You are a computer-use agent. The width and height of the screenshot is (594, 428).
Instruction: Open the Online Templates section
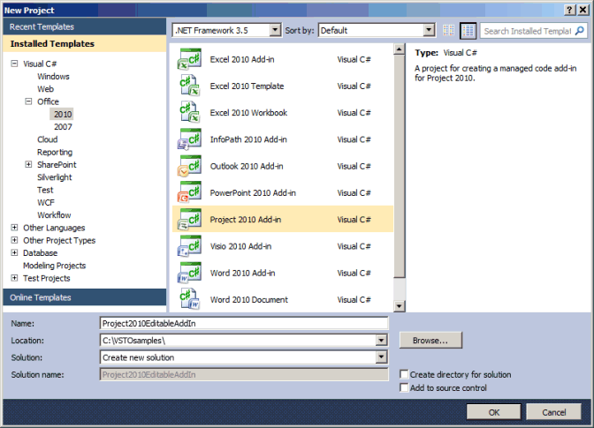(85, 297)
